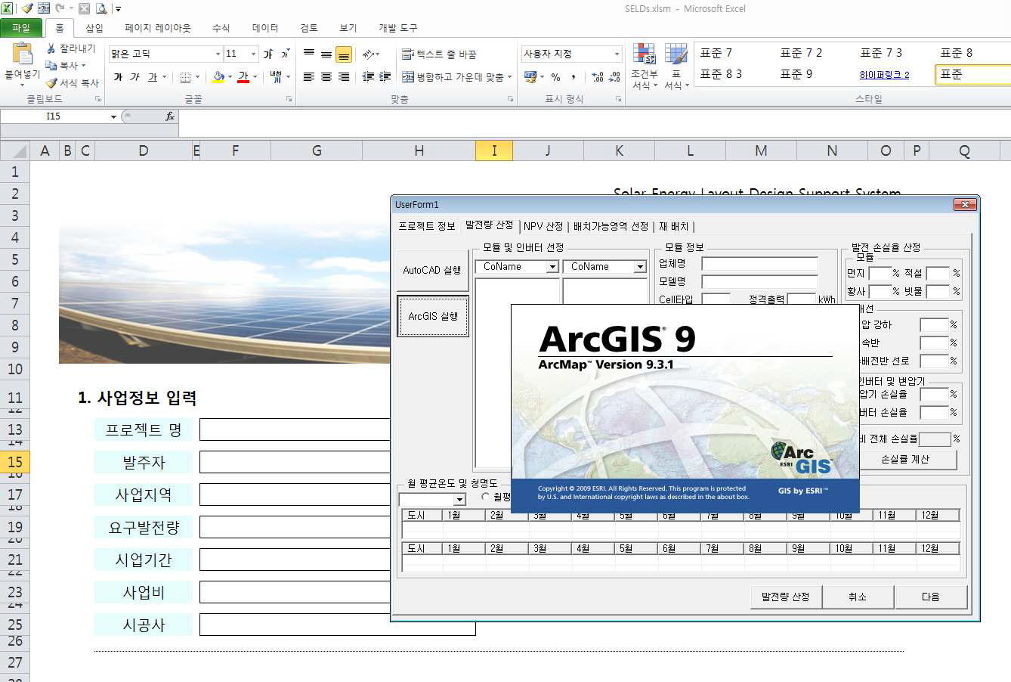Screen dimensions: 1011x682
Task: Open the font size dropdown
Action: [x=253, y=54]
